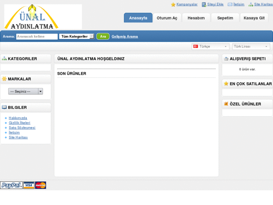
Task: Click the Ünal Aydınlatma logo
Action: pyautogui.click(x=43, y=17)
